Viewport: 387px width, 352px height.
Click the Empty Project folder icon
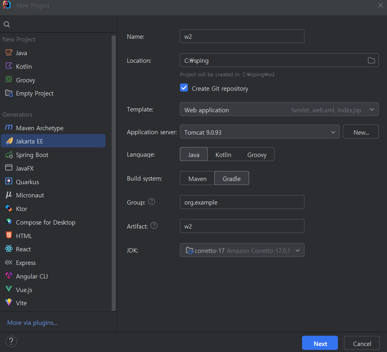tap(9, 93)
